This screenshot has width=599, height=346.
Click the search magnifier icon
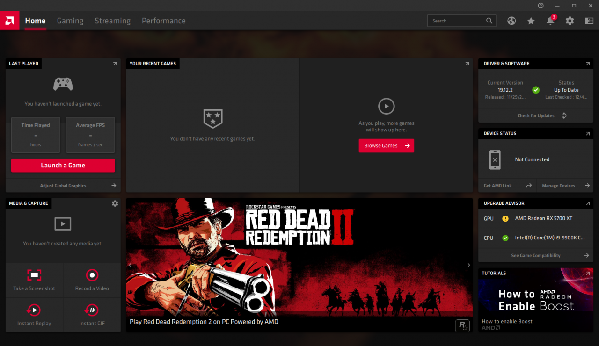pos(489,21)
